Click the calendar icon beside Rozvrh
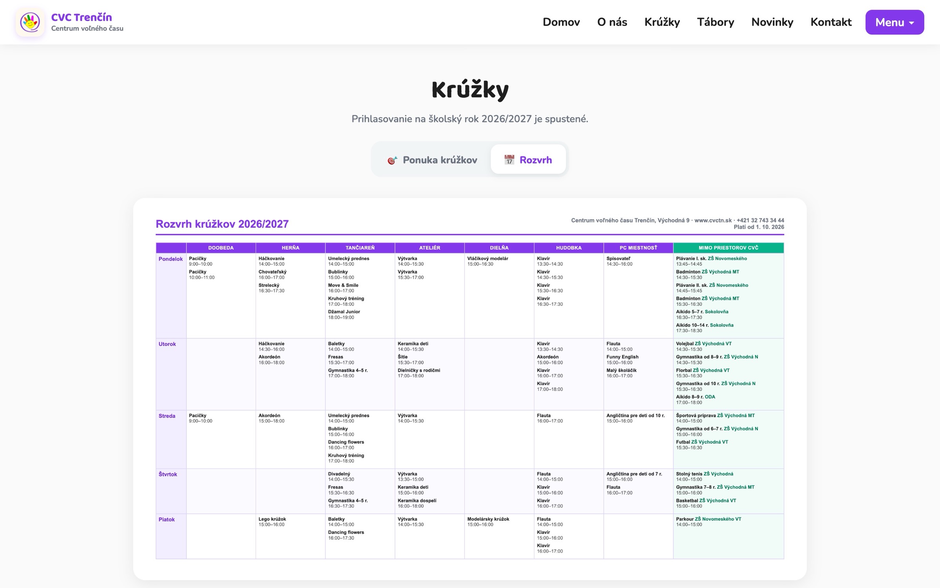Screen dimensions: 940x588 [509, 160]
